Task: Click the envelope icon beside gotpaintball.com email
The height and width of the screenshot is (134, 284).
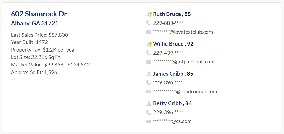Action: tap(149, 62)
